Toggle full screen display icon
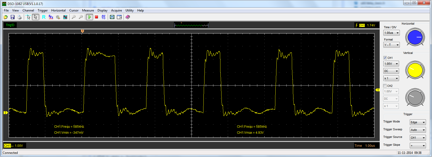The width and height of the screenshot is (432, 157). [x=112, y=17]
